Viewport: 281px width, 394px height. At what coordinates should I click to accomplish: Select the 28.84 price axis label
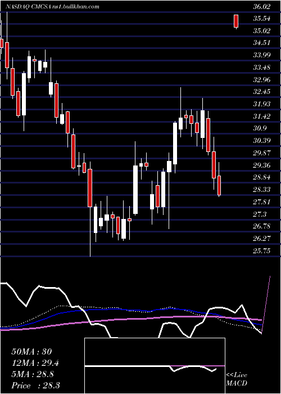262,178
